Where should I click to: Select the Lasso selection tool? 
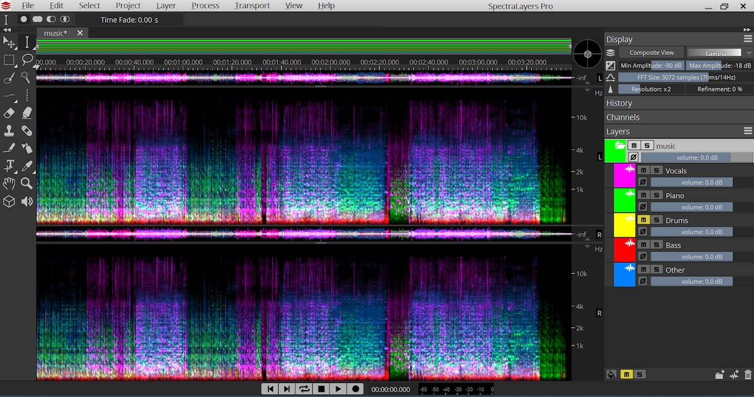tap(27, 60)
